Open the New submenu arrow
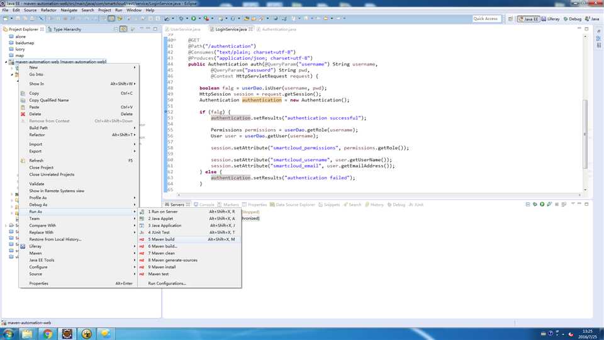 (135, 67)
